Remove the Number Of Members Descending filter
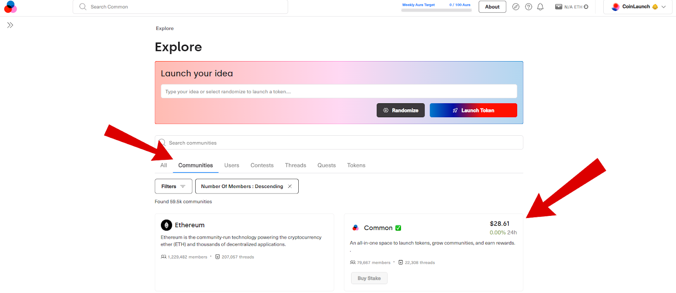The height and width of the screenshot is (293, 676). tap(290, 186)
